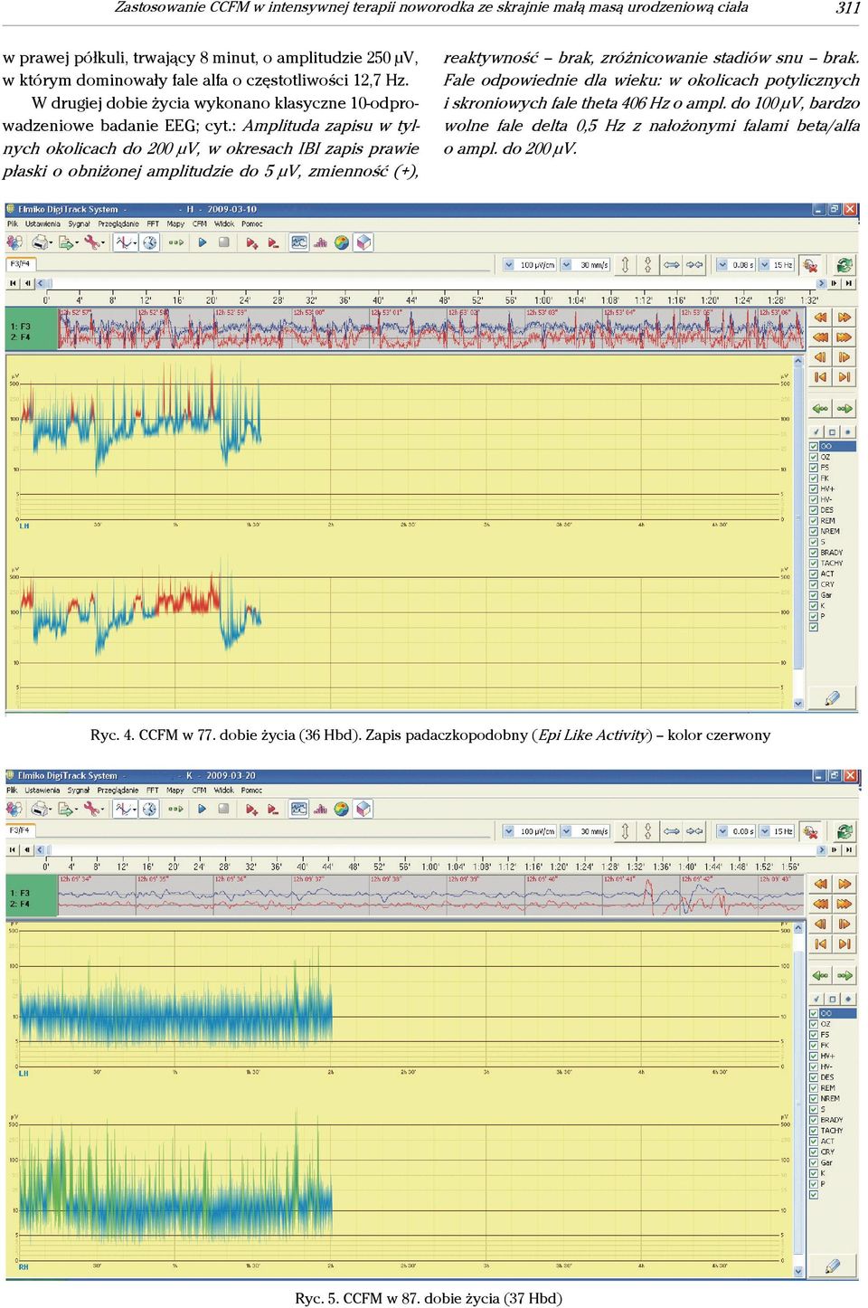Image resolution: width=868 pixels, height=1308 pixels.
Task: Open EEG trace view icon, upper 2009-03-10 window
Action: coord(299,242)
